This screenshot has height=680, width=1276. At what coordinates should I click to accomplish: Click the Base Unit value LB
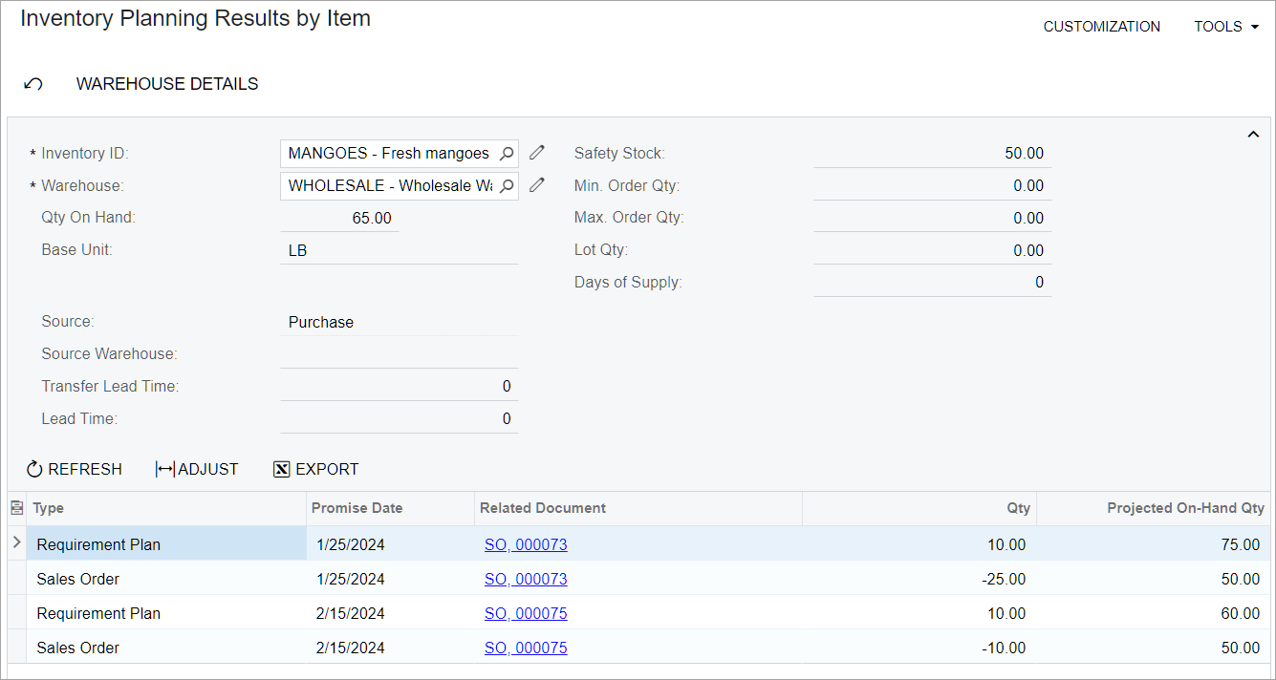click(297, 250)
